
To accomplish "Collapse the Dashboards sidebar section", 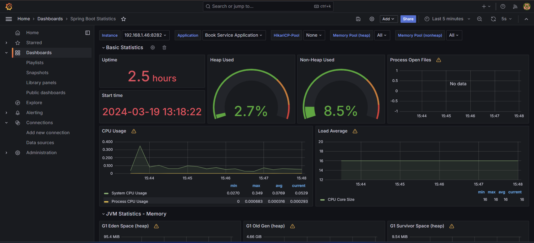I will coord(6,53).
